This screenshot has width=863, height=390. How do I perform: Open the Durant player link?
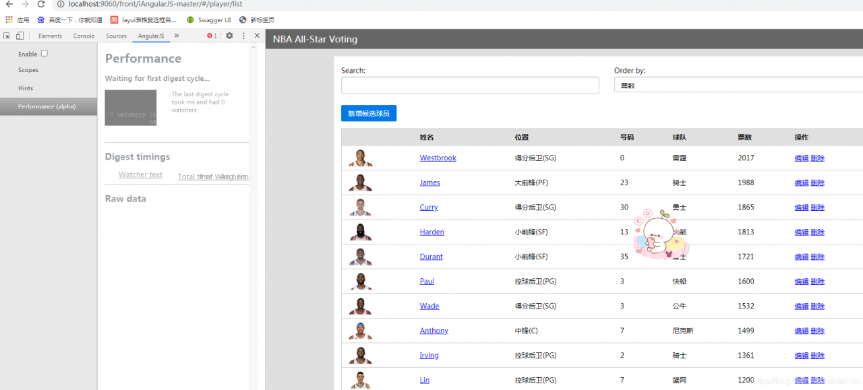[431, 257]
